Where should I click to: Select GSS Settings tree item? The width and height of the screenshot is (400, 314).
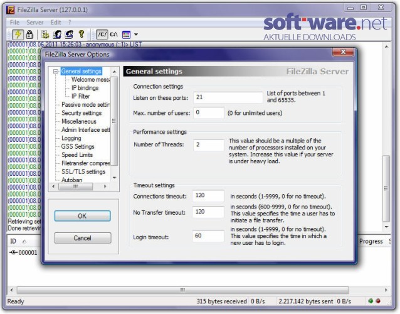pyautogui.click(x=78, y=147)
